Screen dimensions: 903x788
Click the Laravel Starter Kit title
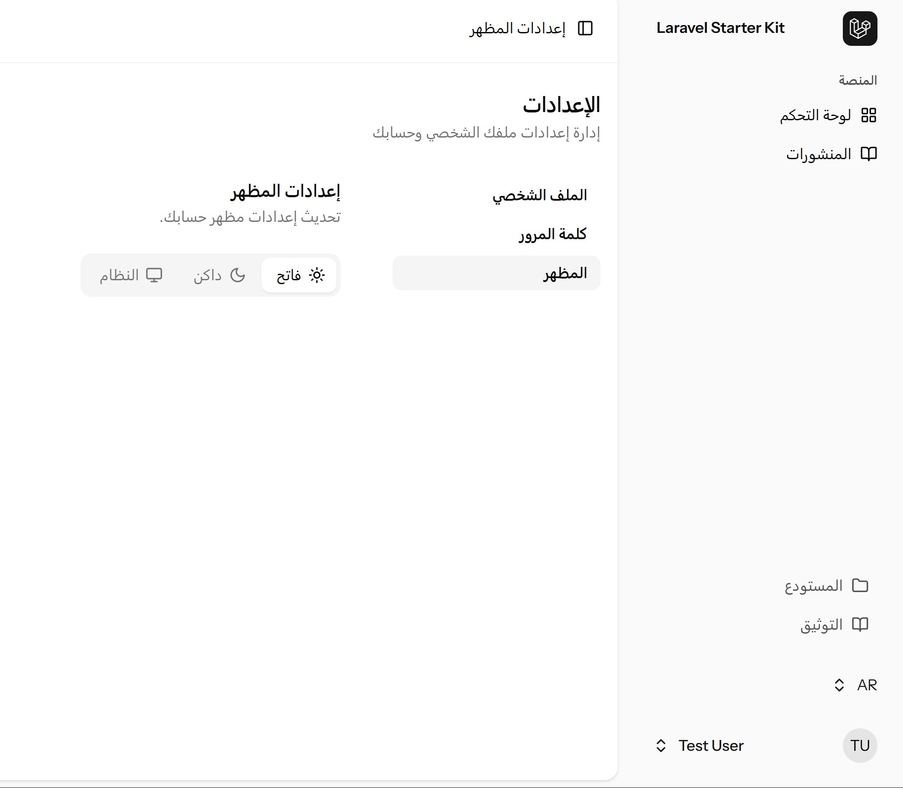(x=720, y=28)
